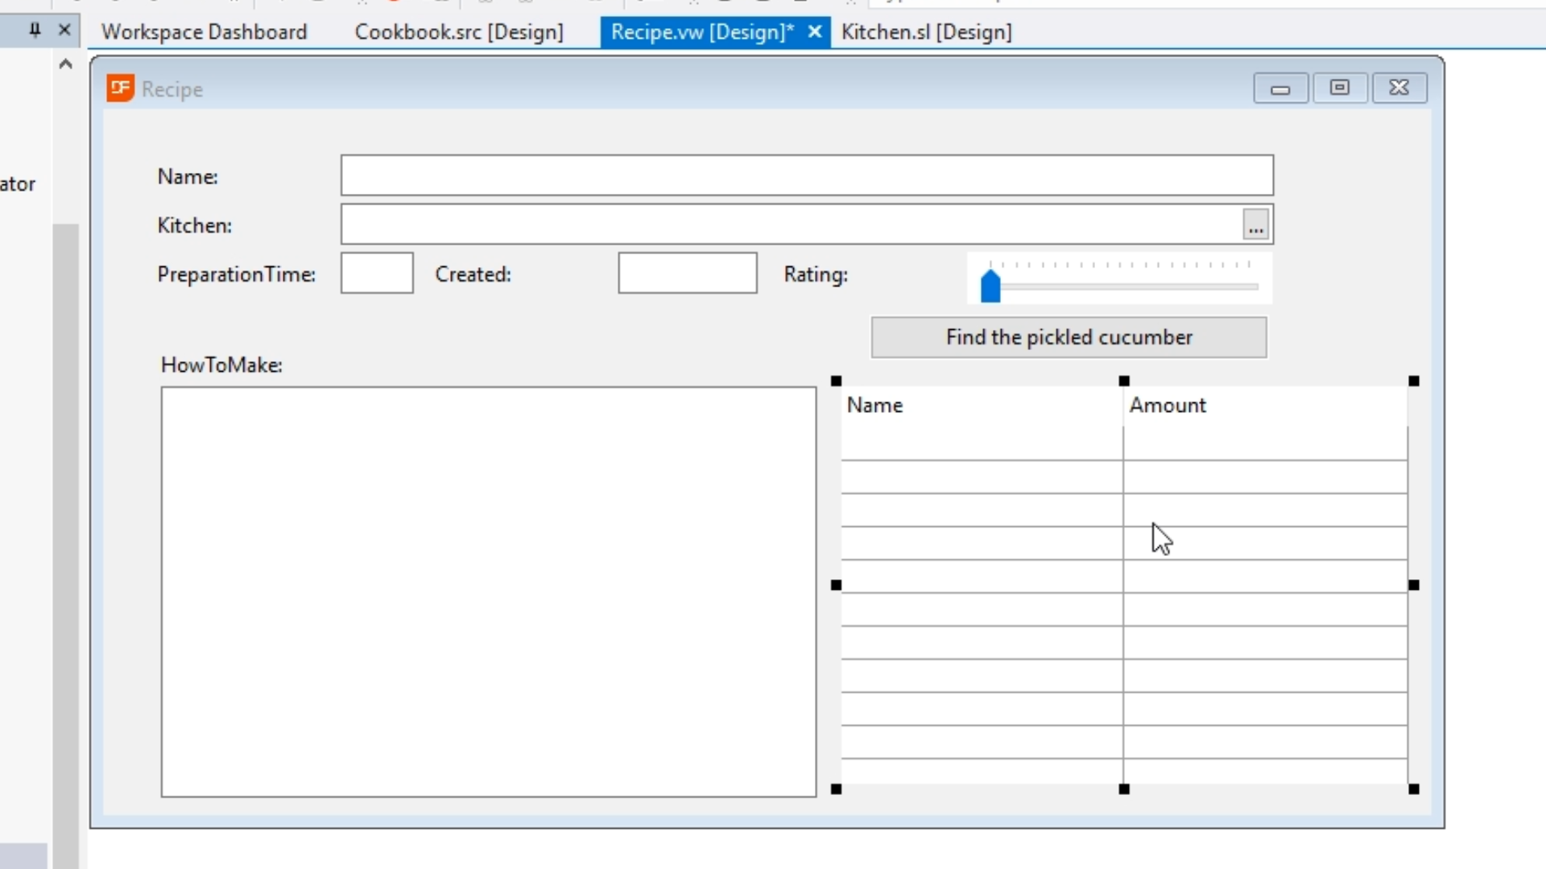Viewport: 1546px width, 869px height.
Task: Click the Name input field
Action: click(806, 175)
